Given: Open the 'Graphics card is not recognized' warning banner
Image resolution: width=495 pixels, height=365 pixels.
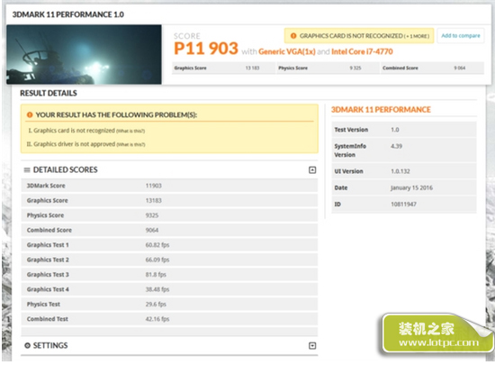Looking at the screenshot, I should 359,36.
